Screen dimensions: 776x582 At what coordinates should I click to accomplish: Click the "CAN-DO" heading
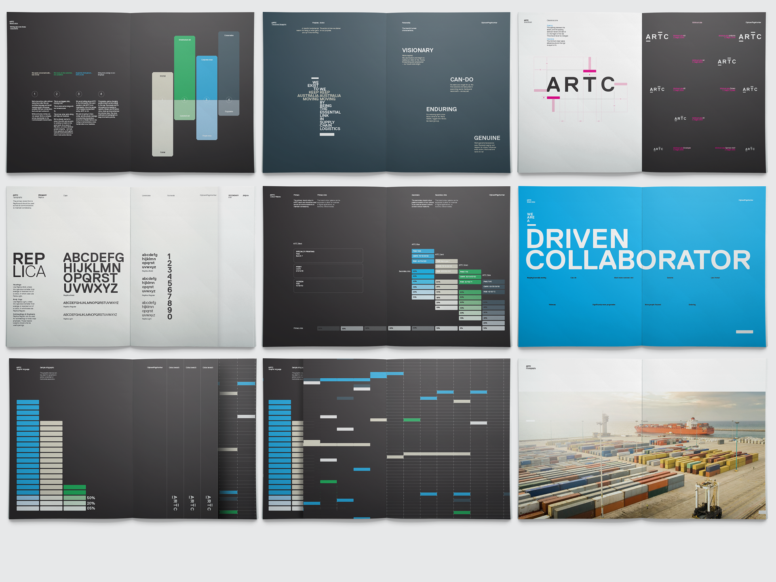462,80
